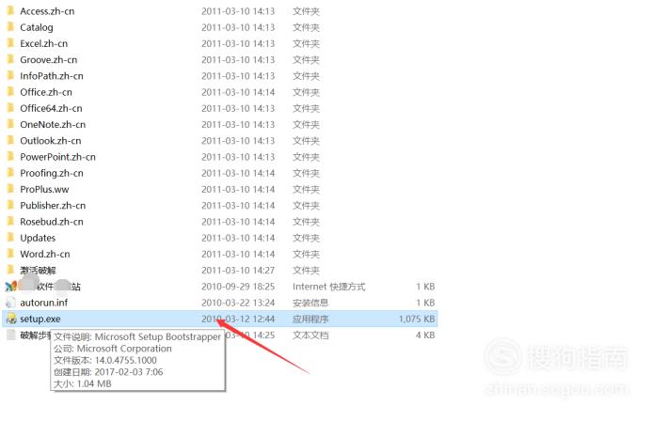Click the 激活破解 folder icon
The image size is (651, 421).
coord(10,270)
